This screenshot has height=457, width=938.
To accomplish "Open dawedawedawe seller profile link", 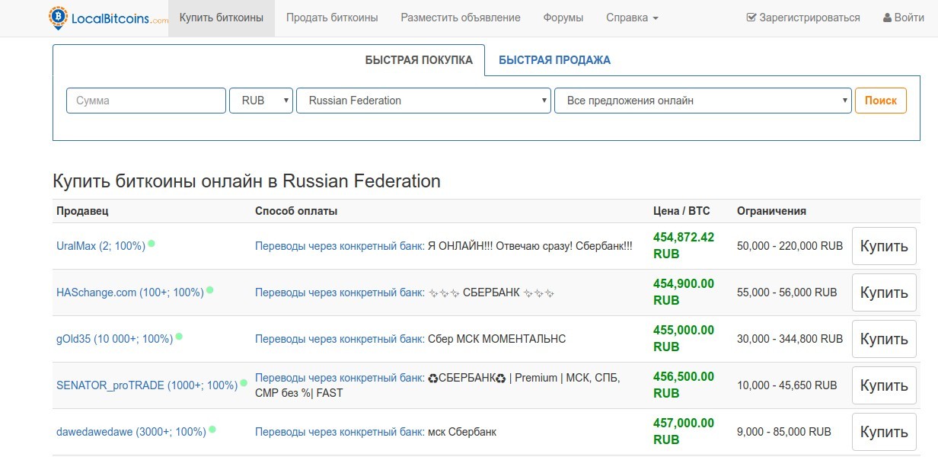I will point(131,432).
